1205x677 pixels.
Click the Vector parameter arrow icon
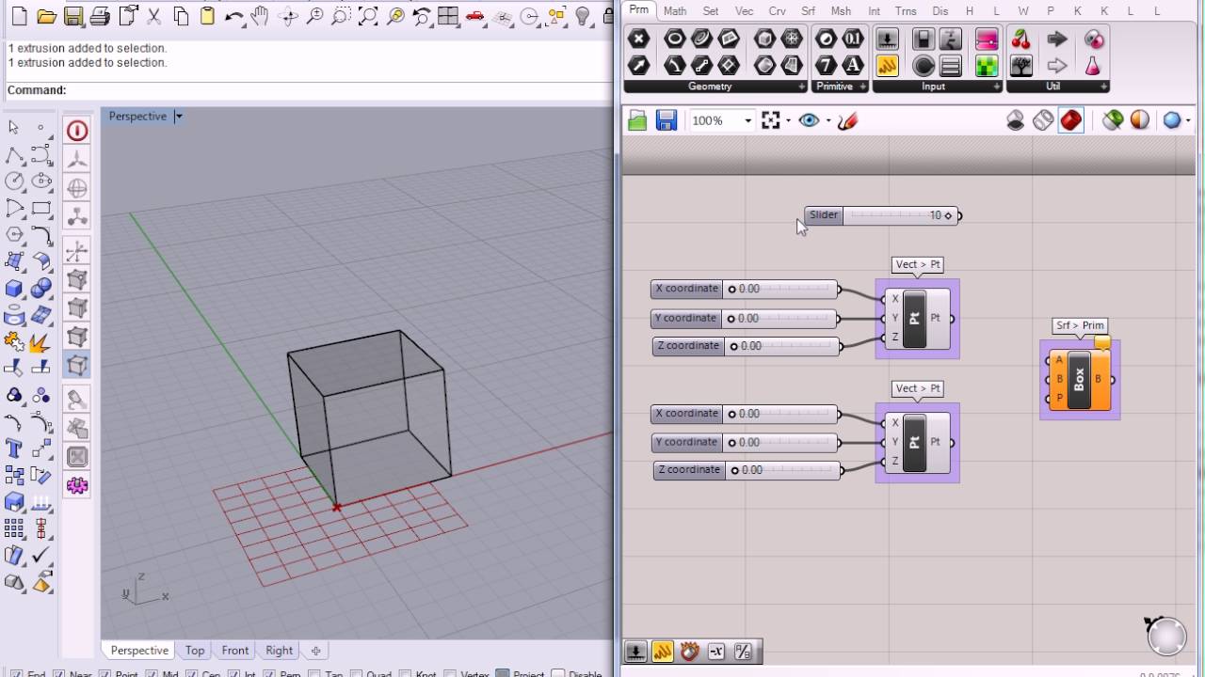639,65
